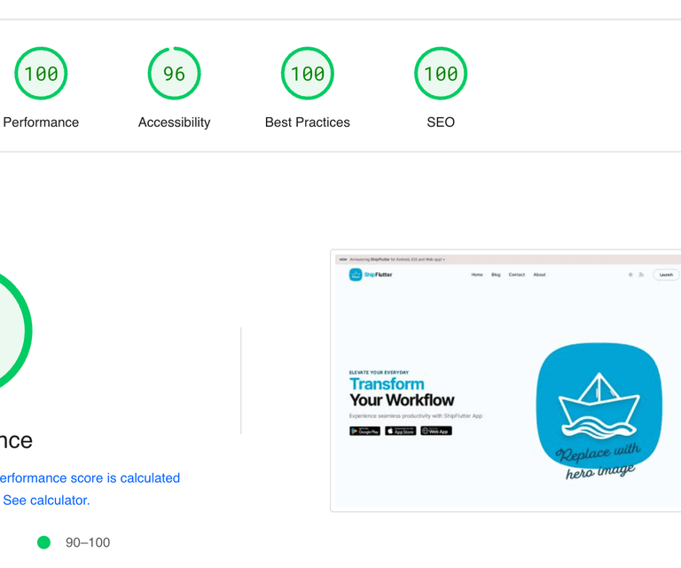Click the green 90–100 legend dot

coord(43,542)
